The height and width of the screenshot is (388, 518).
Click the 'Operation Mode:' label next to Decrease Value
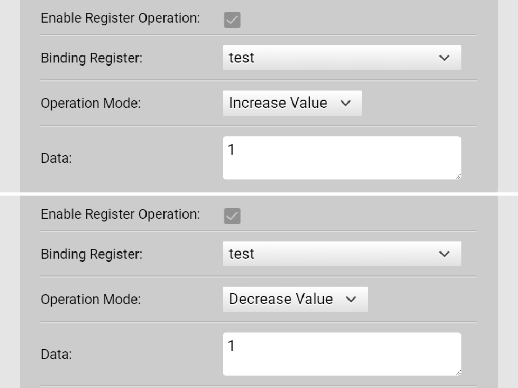coord(91,300)
